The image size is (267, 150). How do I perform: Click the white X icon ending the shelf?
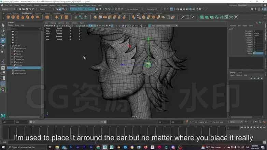click(236, 17)
